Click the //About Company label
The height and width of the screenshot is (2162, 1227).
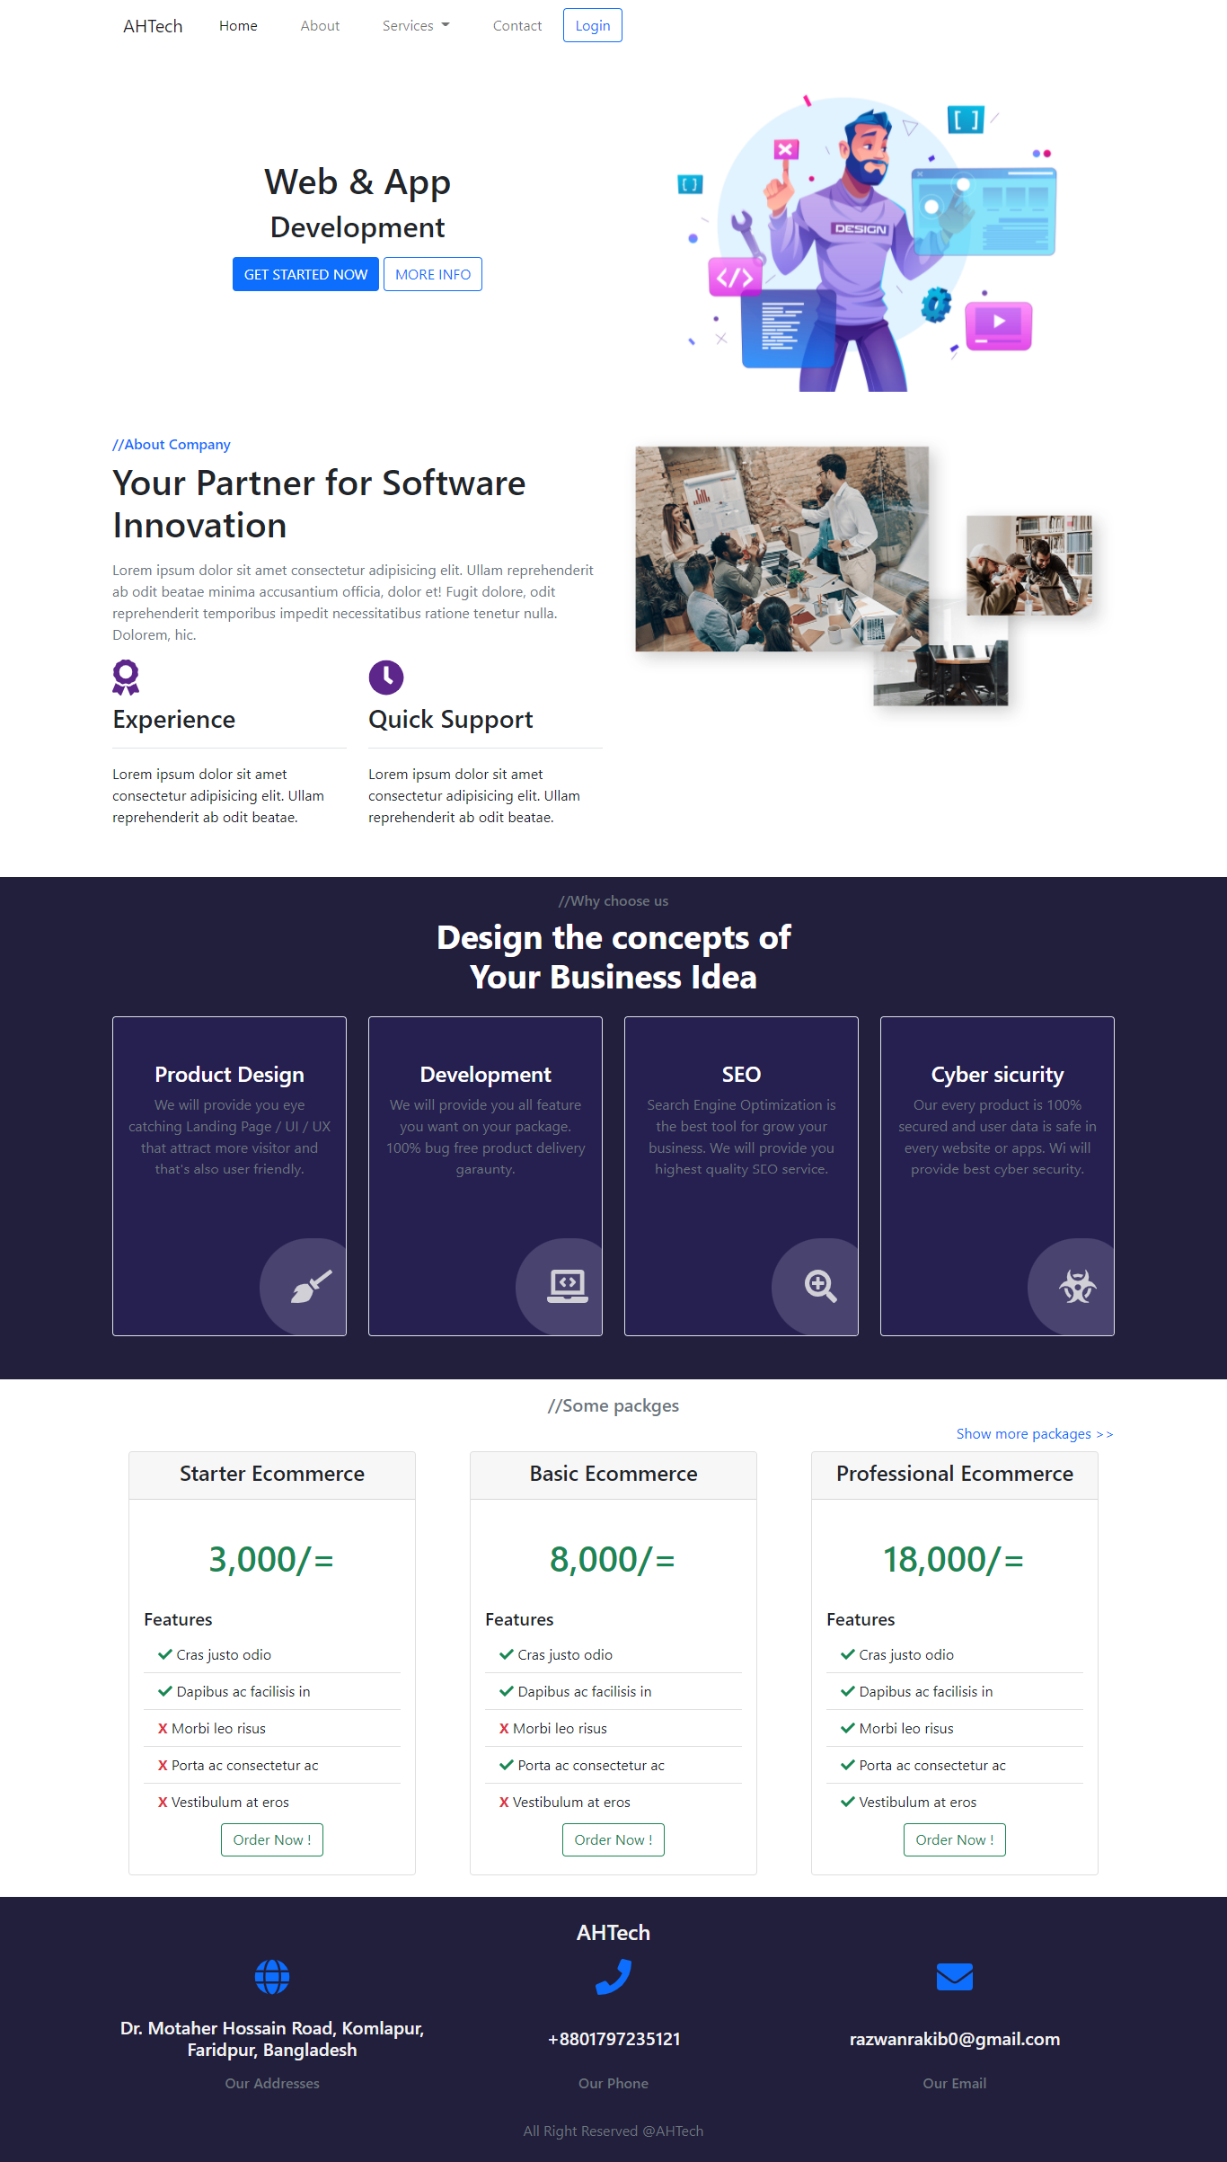(x=172, y=444)
